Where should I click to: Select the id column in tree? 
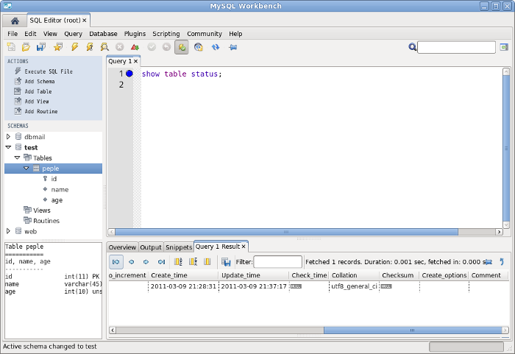54,179
